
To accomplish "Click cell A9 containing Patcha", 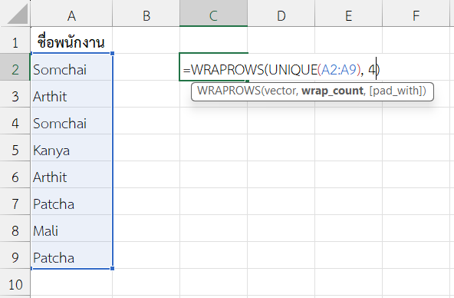I will coord(71,256).
